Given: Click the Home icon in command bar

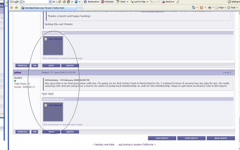Looking at the screenshot, I should coord(193,7).
